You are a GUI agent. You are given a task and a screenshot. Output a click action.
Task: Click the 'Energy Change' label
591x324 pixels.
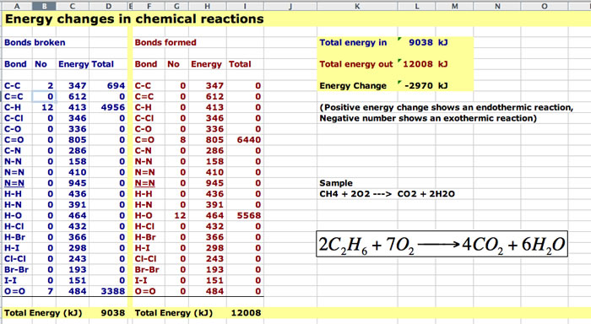pos(353,86)
